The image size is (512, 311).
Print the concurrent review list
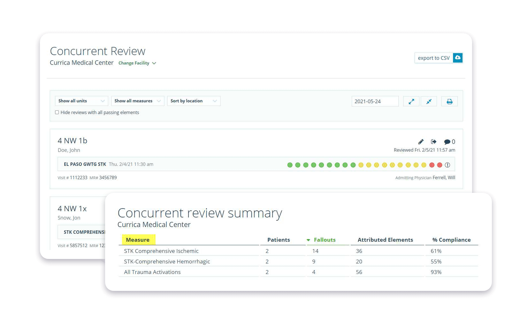coord(449,101)
